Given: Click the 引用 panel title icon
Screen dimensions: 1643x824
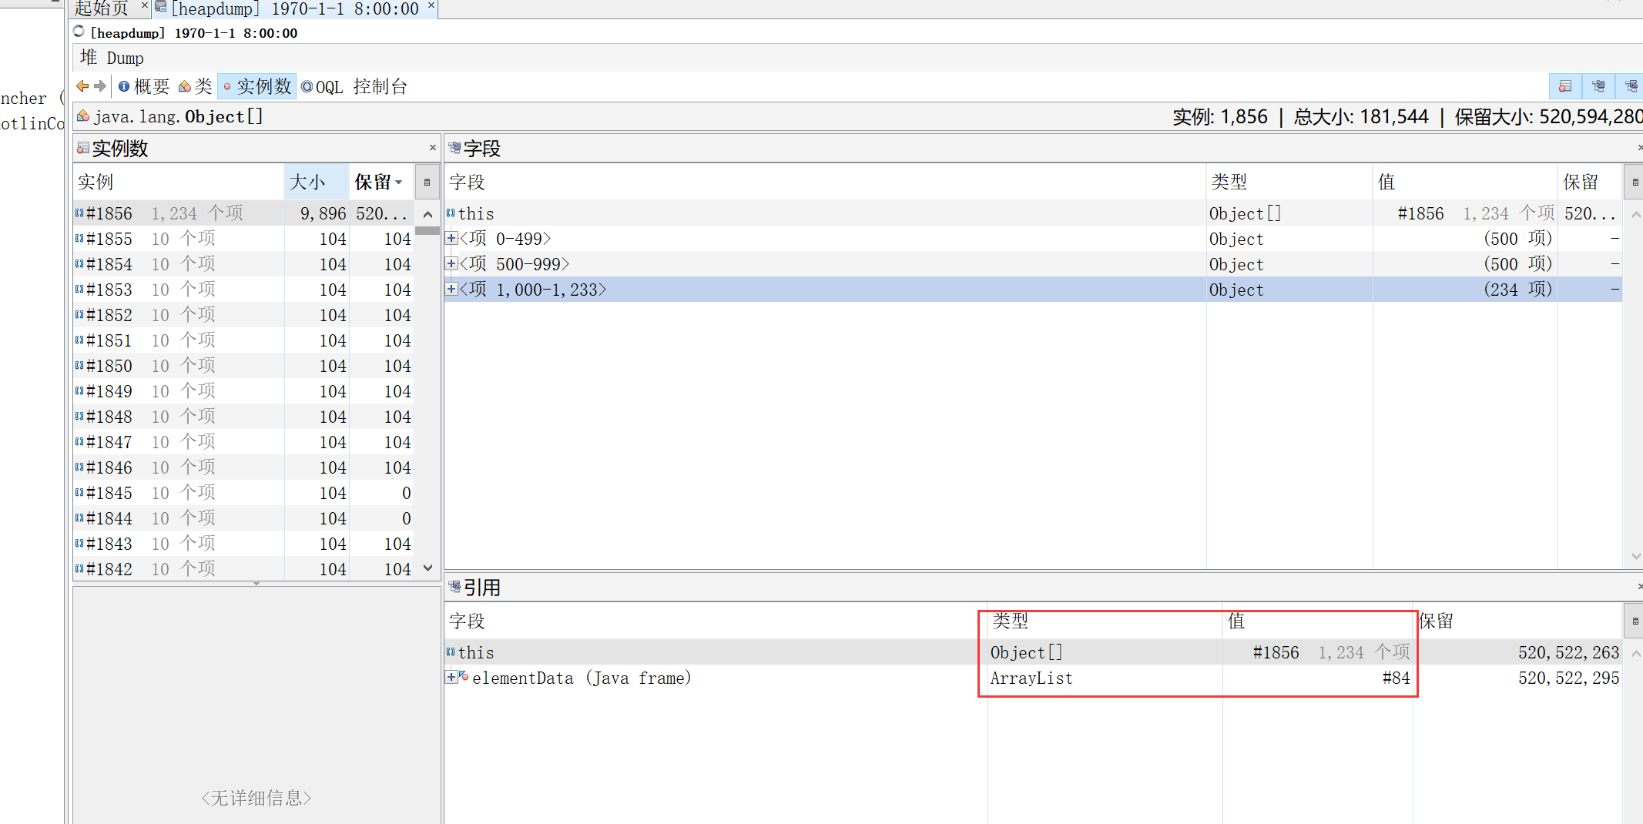Looking at the screenshot, I should (x=454, y=587).
